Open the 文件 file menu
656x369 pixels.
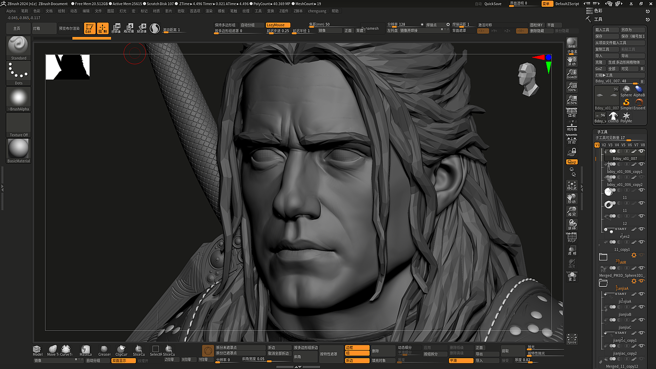coord(98,11)
